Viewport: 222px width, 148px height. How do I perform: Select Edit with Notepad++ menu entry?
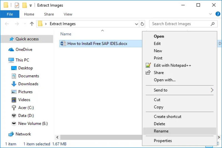click(x=172, y=65)
